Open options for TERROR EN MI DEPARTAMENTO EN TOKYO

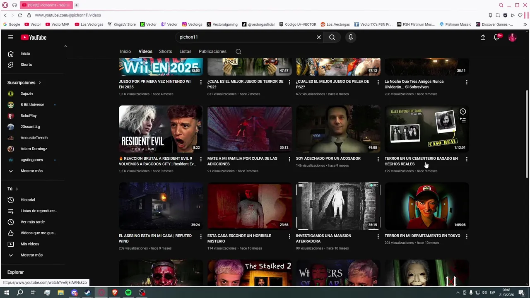click(467, 236)
